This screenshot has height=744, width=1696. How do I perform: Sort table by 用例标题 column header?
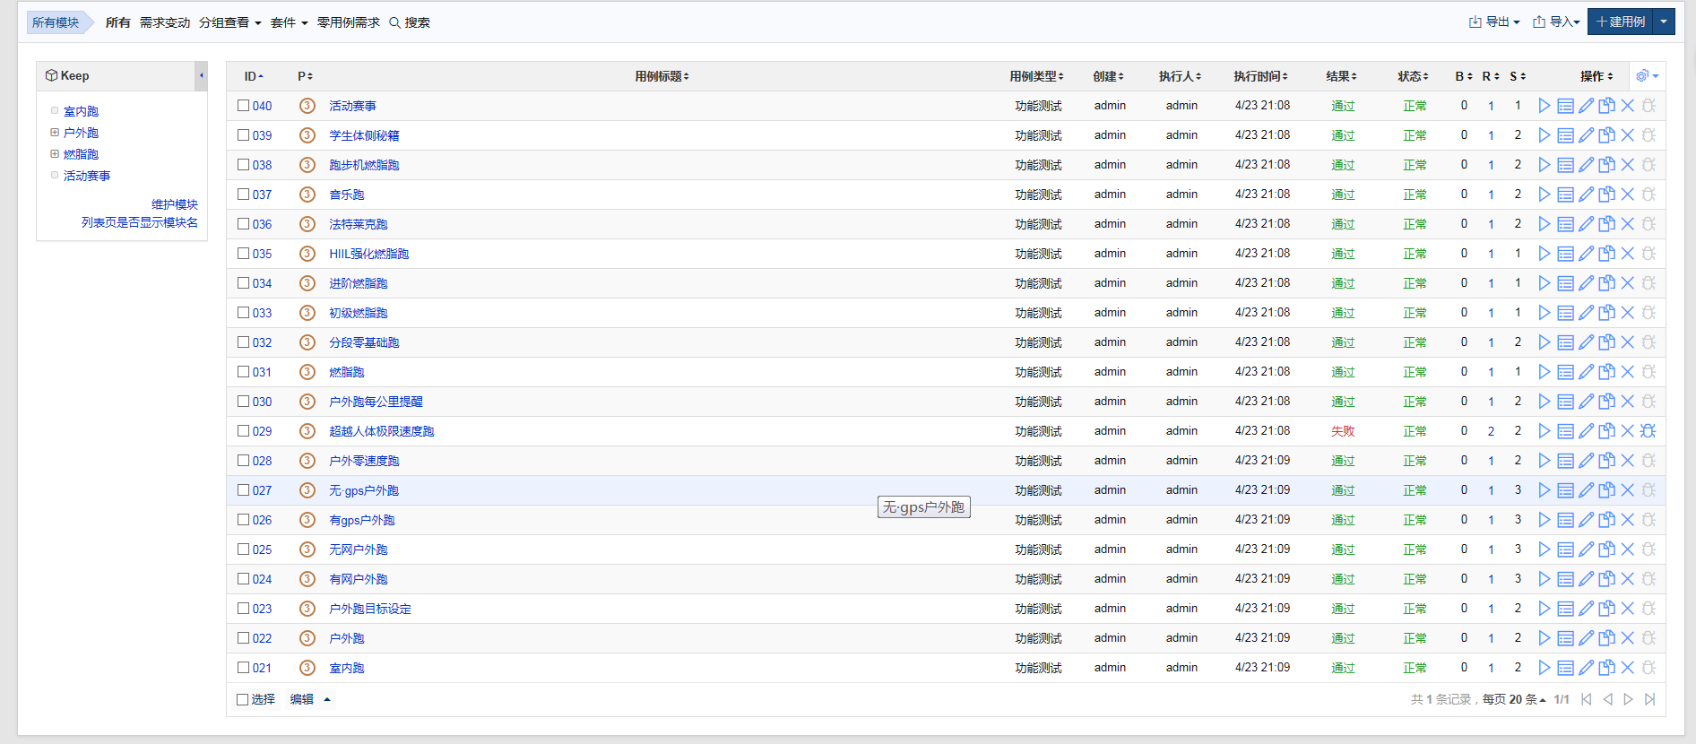[x=662, y=76]
